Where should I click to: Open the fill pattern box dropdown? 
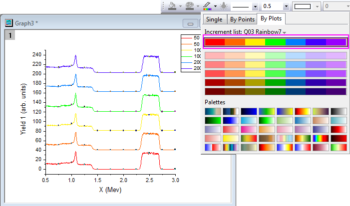coord(318,6)
